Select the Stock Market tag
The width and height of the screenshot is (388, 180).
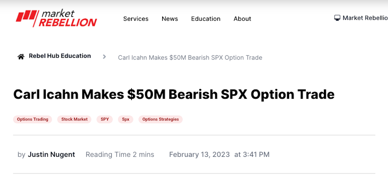click(x=74, y=119)
